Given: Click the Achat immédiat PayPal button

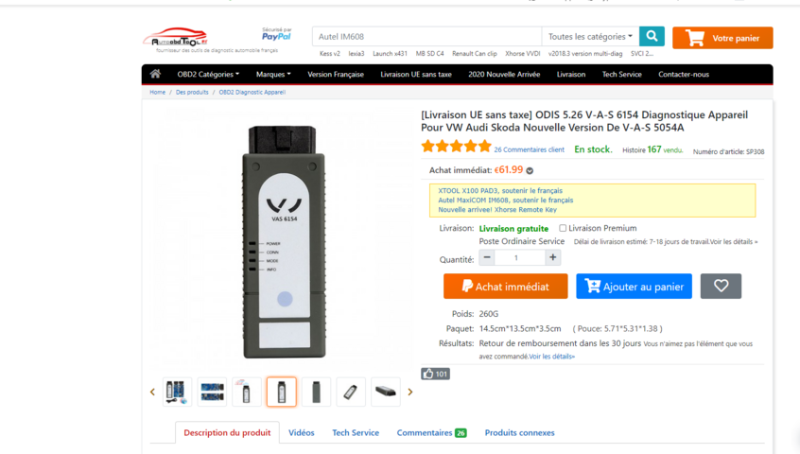Looking at the screenshot, I should pyautogui.click(x=505, y=287).
